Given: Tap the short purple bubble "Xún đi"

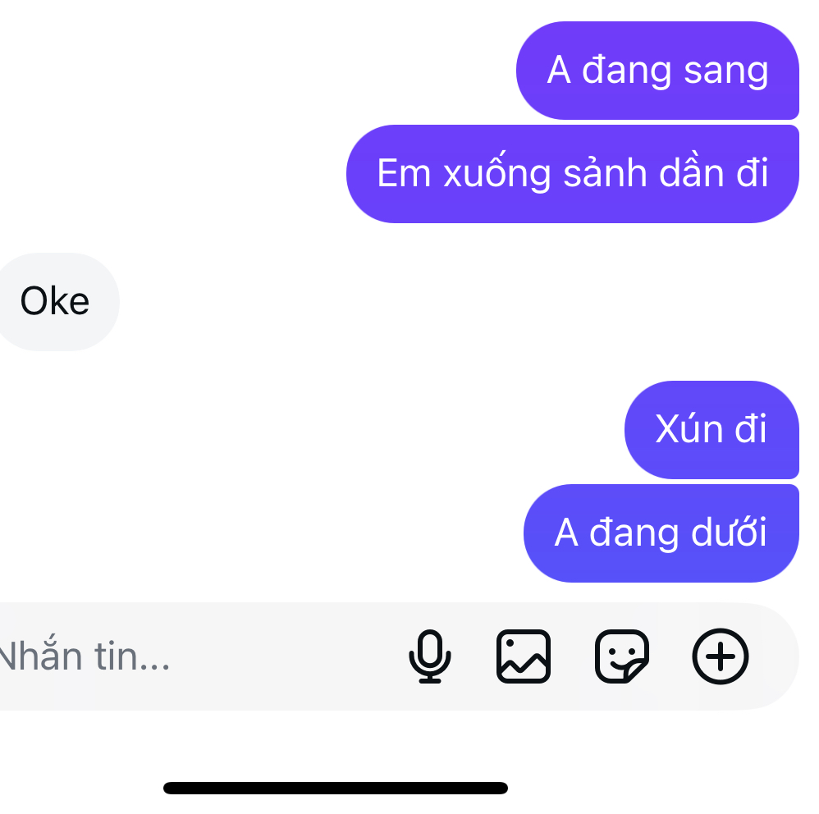Looking at the screenshot, I should coord(711,429).
